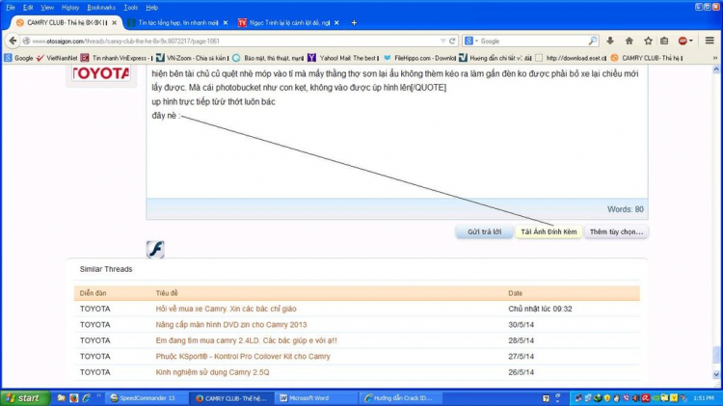
Task: Switch to the Tin tức tổng hợp tab
Action: coord(177,22)
